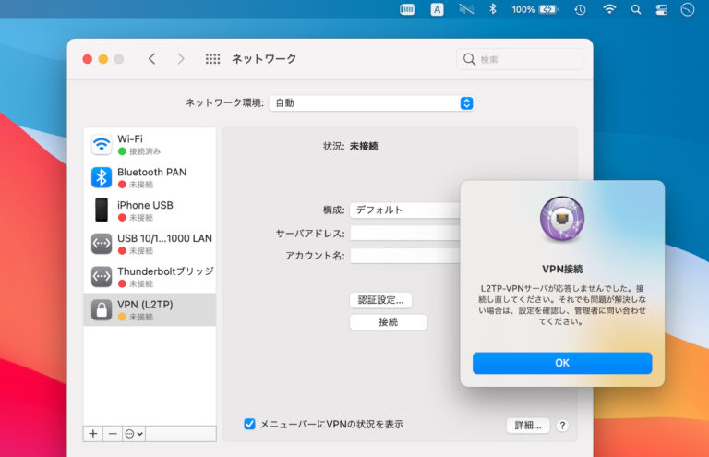This screenshot has width=709, height=457.
Task: Select Bluetooth PAN service
Action: tap(149, 177)
